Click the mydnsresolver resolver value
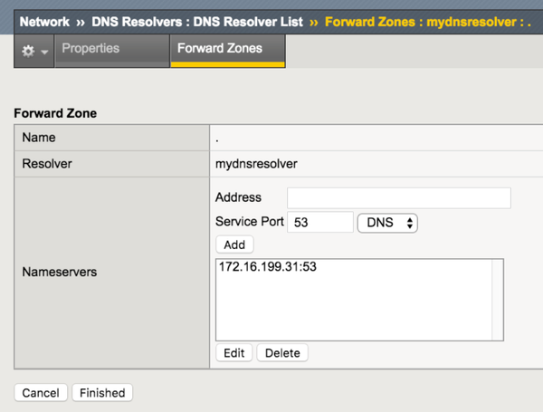The image size is (543, 412). tap(257, 164)
